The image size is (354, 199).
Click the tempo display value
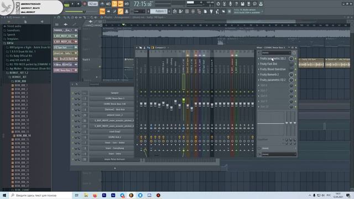92,4
